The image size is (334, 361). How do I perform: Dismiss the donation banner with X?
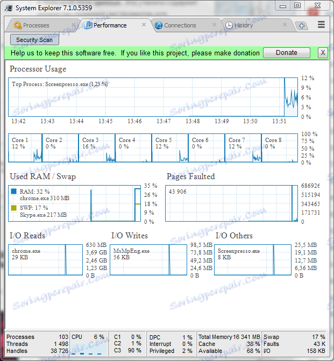pyautogui.click(x=323, y=53)
